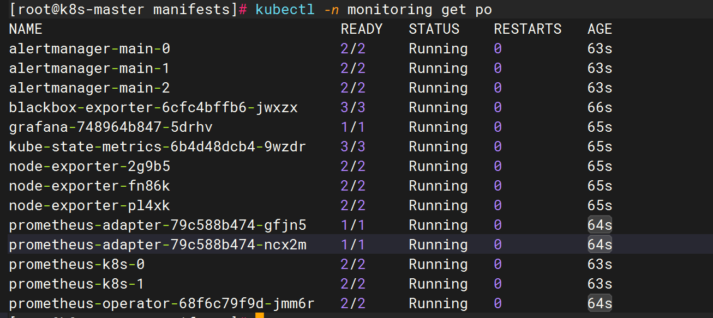The height and width of the screenshot is (318, 713).
Task: Select pod node-exporter-2g9b5
Action: [89, 167]
